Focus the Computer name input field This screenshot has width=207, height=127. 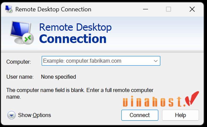97,61
